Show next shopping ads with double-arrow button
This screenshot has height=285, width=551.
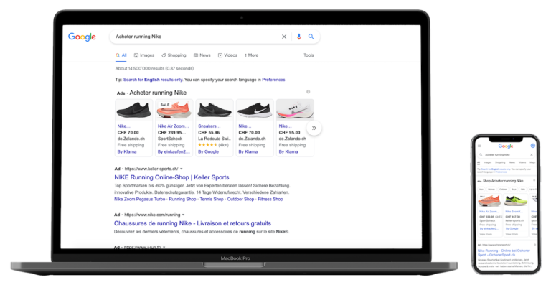(x=314, y=128)
